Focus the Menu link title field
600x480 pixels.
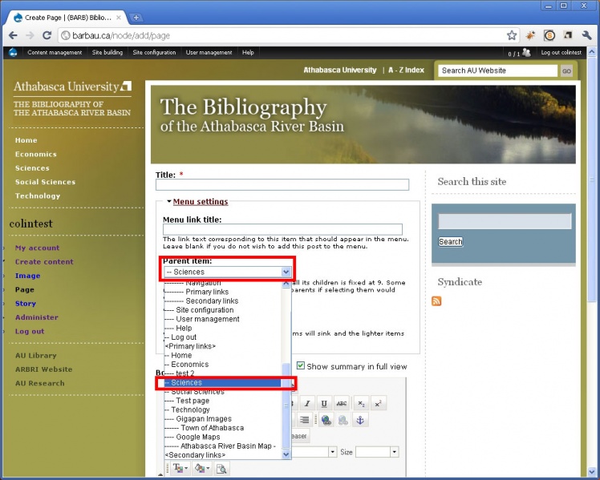(x=282, y=229)
